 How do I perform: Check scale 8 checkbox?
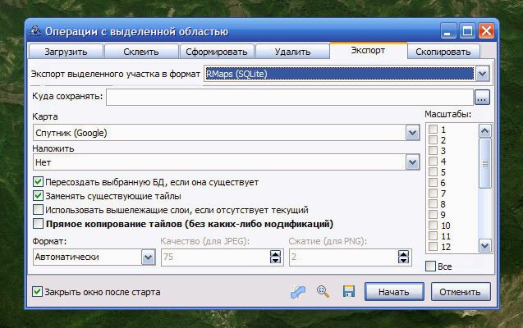point(433,204)
